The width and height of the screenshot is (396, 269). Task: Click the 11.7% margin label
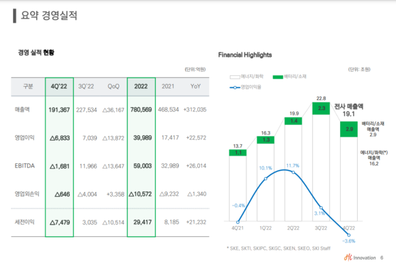tap(293, 166)
